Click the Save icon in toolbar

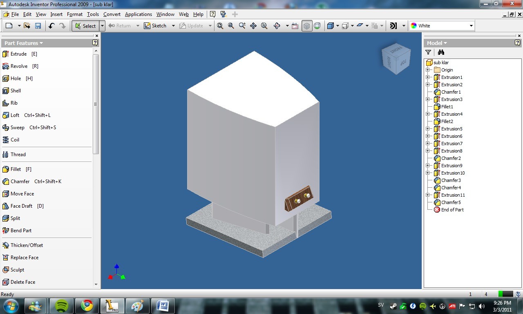coord(38,26)
